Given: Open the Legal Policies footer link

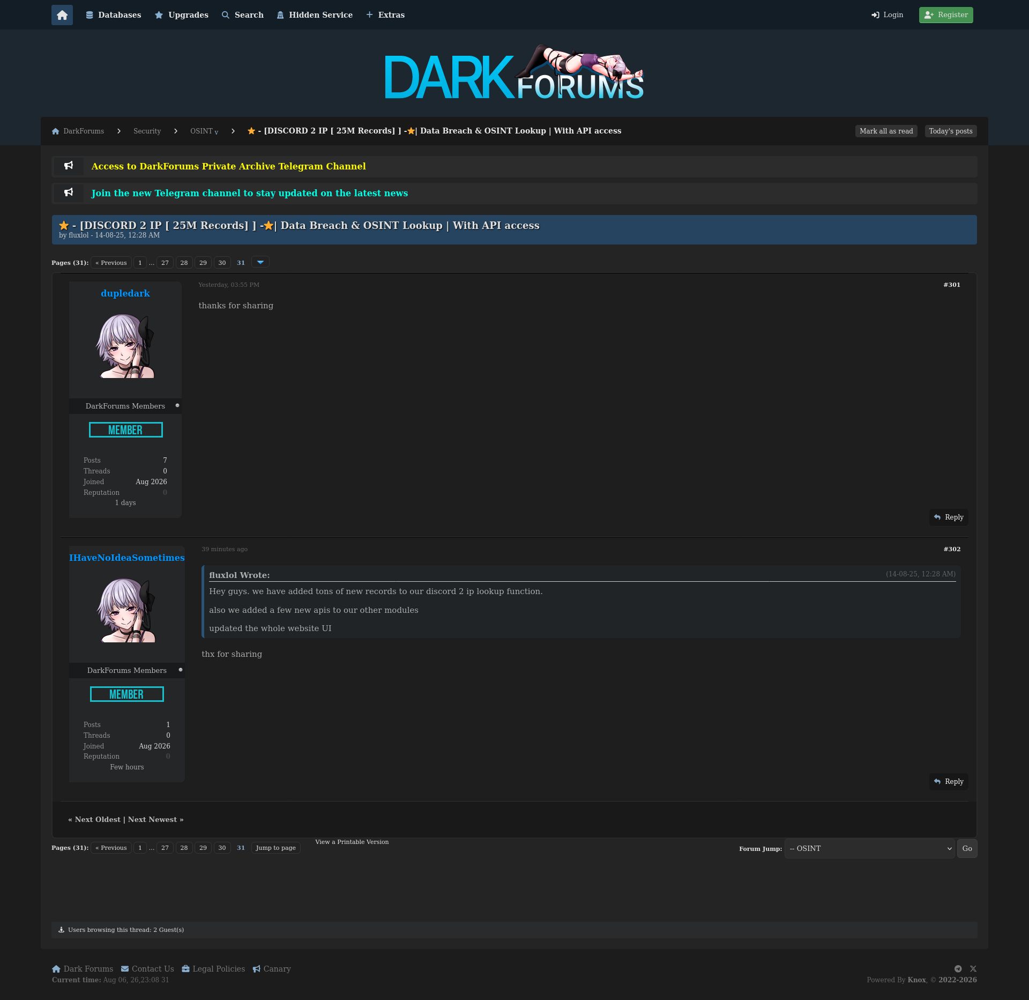Looking at the screenshot, I should click(x=213, y=969).
